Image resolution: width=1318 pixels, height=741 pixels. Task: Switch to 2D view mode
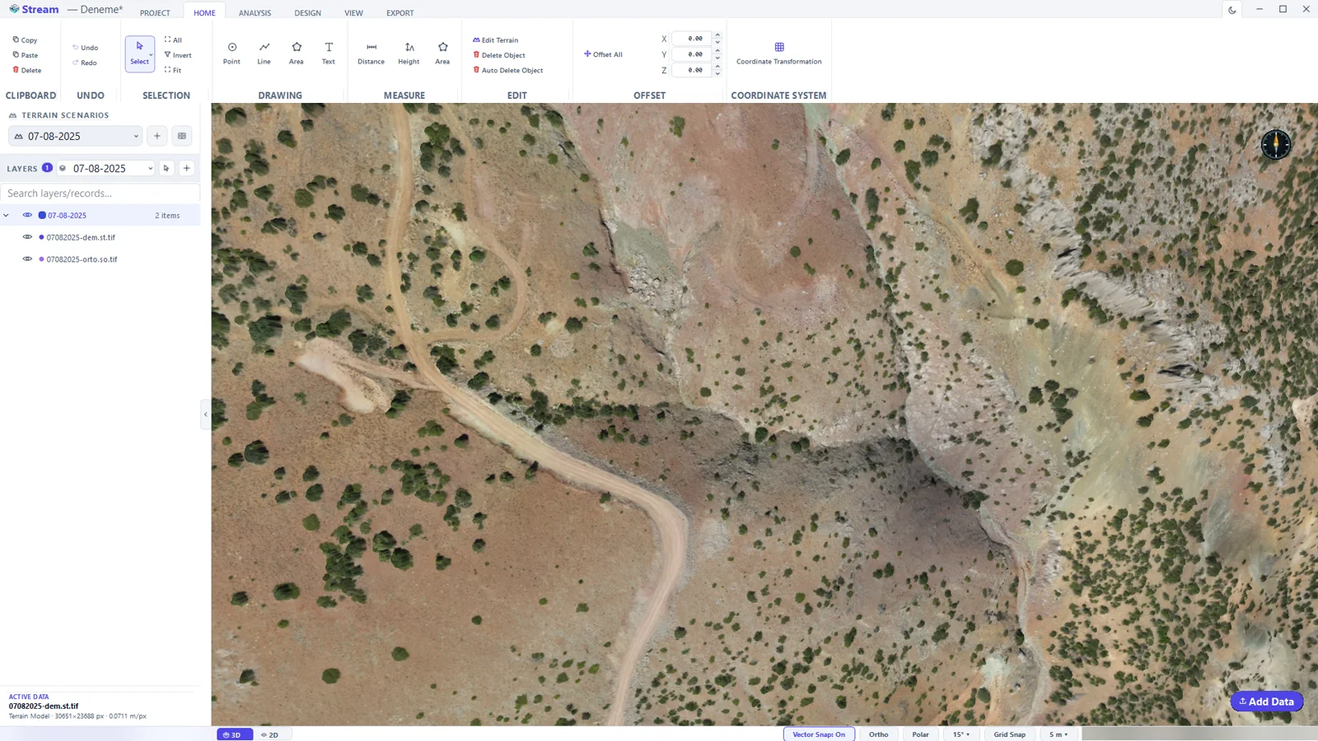click(x=272, y=734)
